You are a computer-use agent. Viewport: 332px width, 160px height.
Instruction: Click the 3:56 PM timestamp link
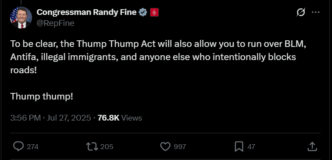coord(25,118)
